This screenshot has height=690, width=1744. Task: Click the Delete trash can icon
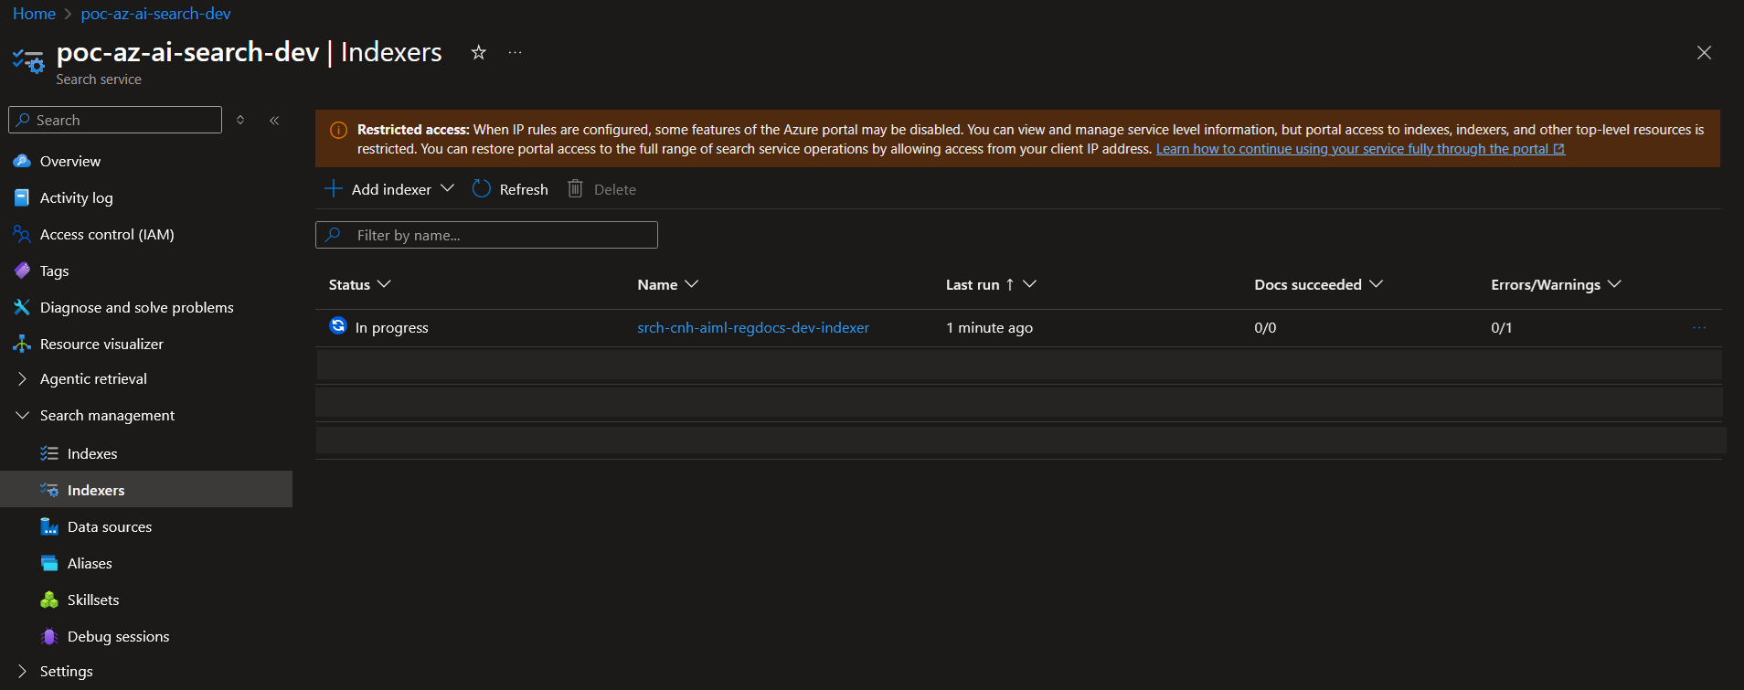coord(575,188)
